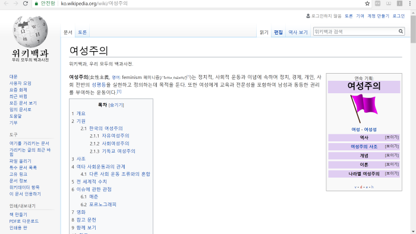Viewport: 416px width, 234px height.
Task: Reload the page with refresh icon
Action: point(26,4)
